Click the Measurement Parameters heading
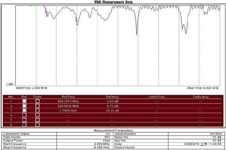Viewport: 226px width, 150px height. coord(113,130)
